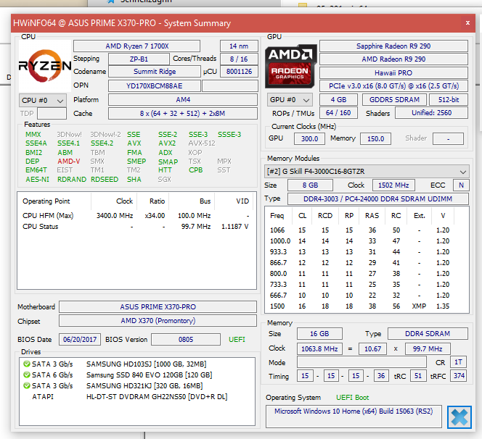Click the empty memory Mode field
482x439 pixels.
361,362
